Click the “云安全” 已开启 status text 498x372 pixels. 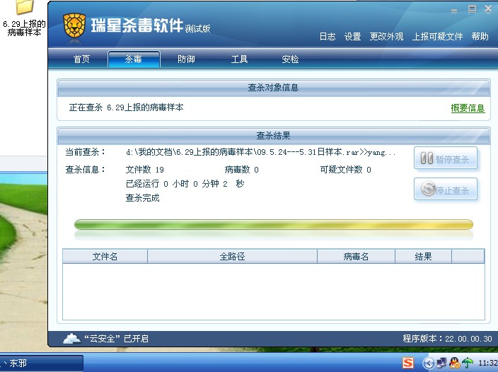(116, 339)
